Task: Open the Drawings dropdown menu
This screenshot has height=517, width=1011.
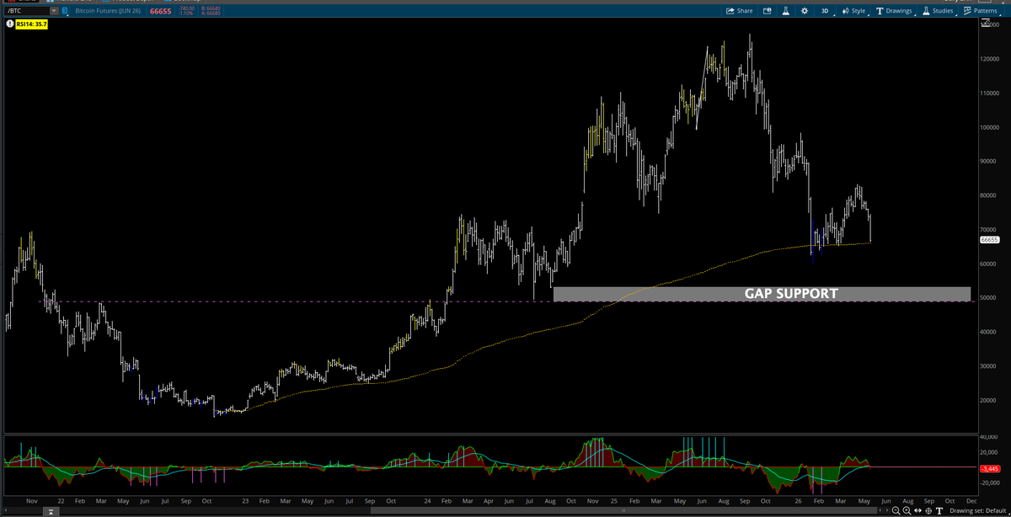Action: pos(895,11)
